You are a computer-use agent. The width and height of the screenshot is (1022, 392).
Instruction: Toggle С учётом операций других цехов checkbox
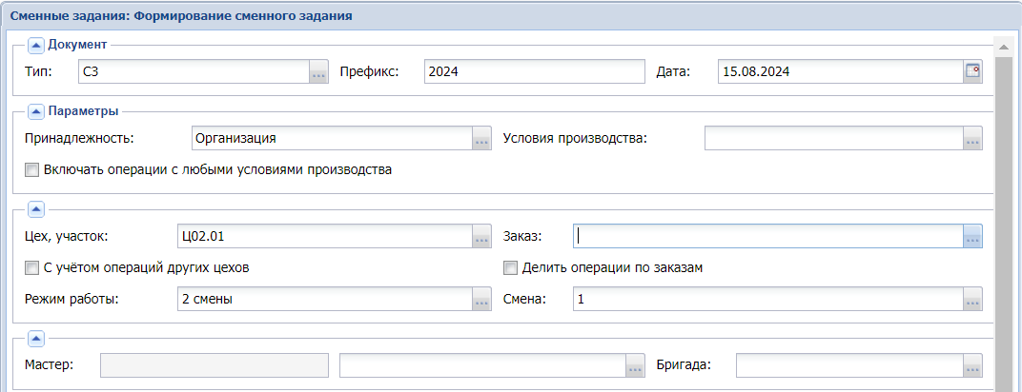click(32, 268)
